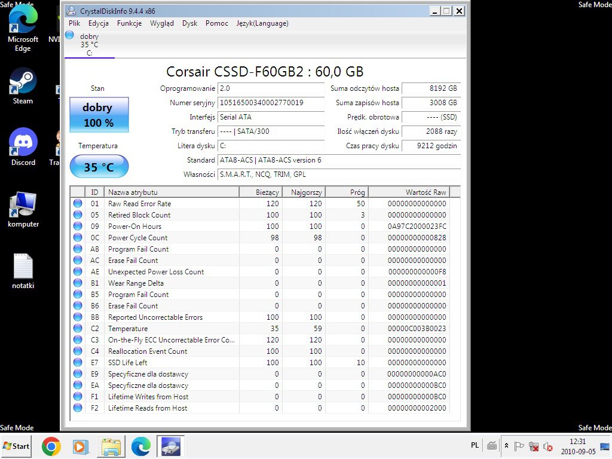This screenshot has width=612, height=459.
Task: Click status orb of SSD Life Left row
Action: click(x=78, y=362)
